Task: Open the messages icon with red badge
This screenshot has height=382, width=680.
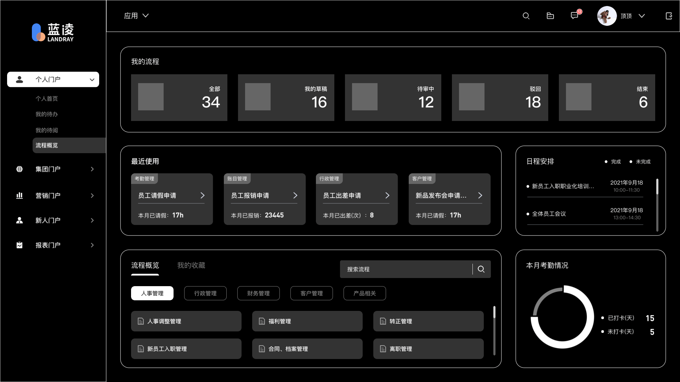Action: 575,15
